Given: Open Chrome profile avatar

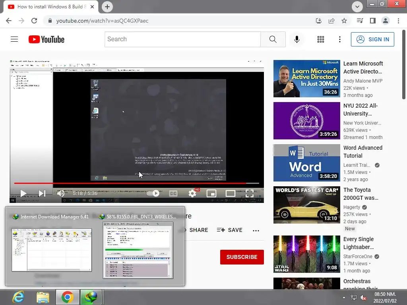Looking at the screenshot, I should tap(386, 21).
